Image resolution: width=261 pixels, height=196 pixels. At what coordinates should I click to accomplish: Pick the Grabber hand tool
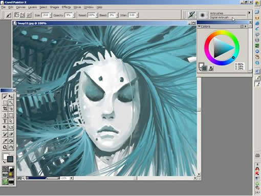(x=11, y=147)
